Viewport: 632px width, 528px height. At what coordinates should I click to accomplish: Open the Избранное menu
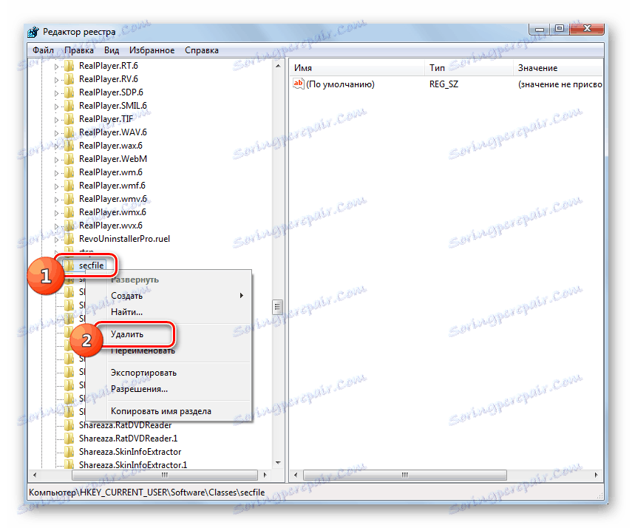coord(152,50)
